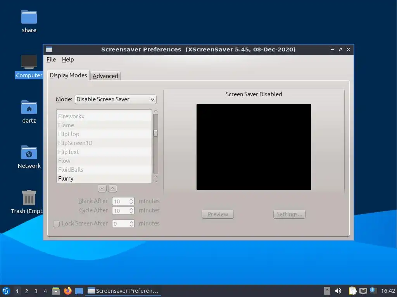397x297 pixels.
Task: Open the update notifier tray icon
Action: pos(373,290)
